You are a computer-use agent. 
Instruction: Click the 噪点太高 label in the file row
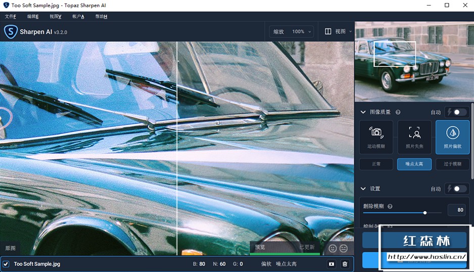[287, 264]
